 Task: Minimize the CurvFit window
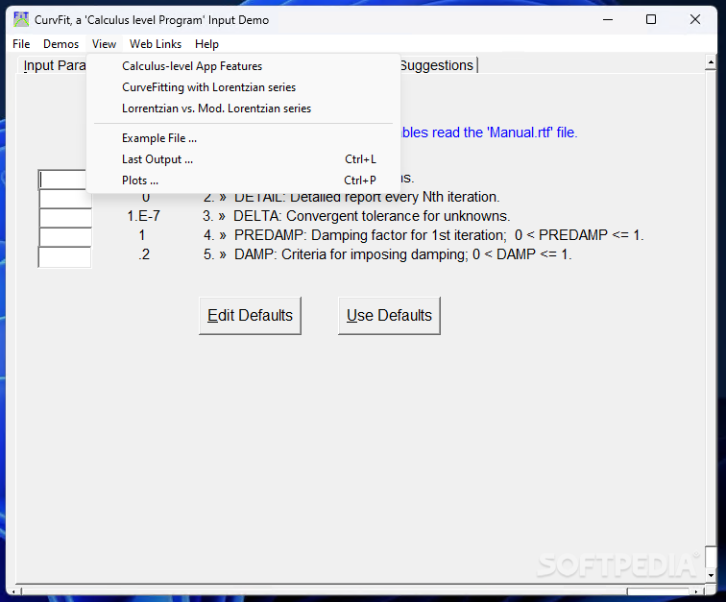pyautogui.click(x=608, y=19)
